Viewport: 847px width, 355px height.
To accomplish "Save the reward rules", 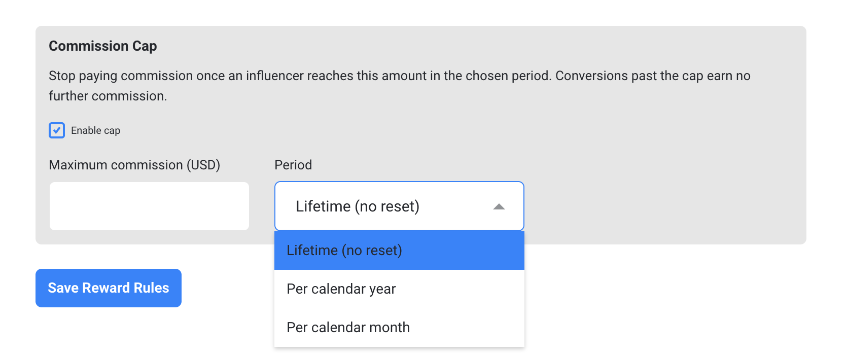I will [x=109, y=288].
